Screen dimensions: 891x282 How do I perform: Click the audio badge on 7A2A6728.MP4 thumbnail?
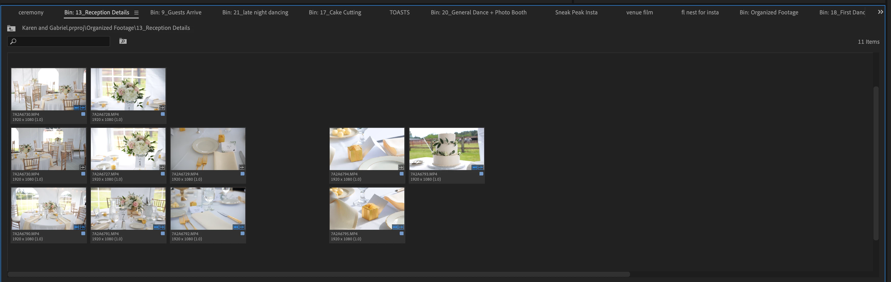[x=162, y=108]
